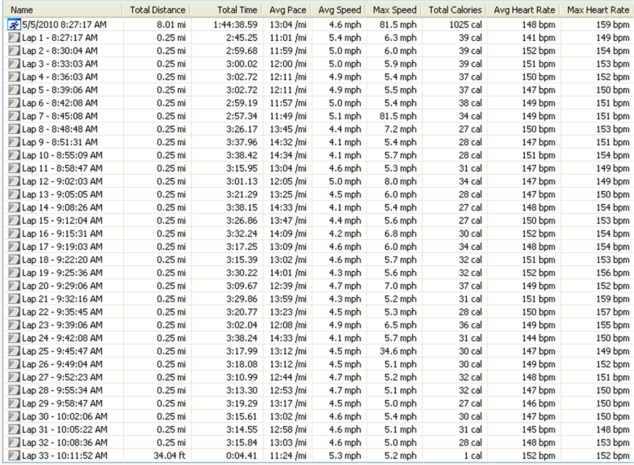Click the Avg Heart Rate column header
This screenshot has width=634, height=465.
pyautogui.click(x=524, y=10)
